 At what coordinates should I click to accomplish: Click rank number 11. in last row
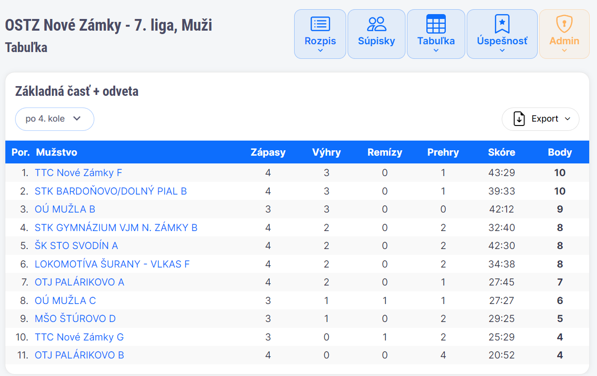coord(22,355)
